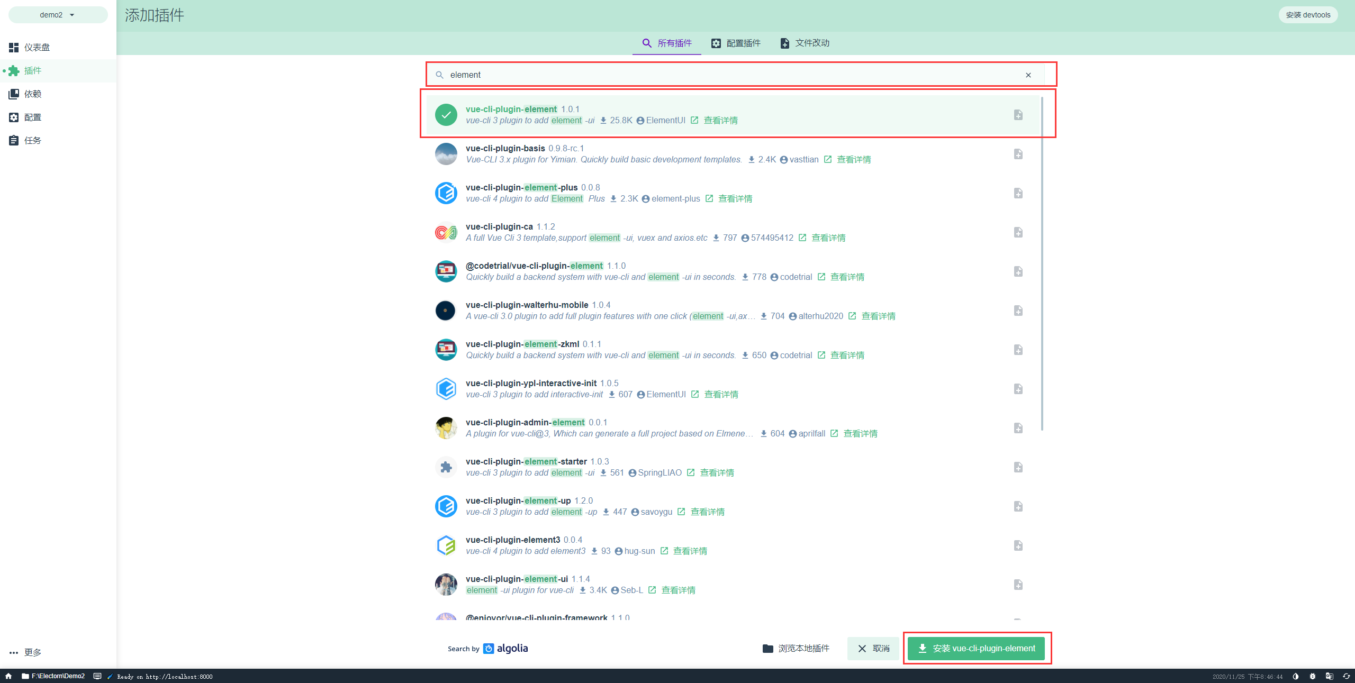Viewport: 1355px width, 683px height.
Task: Open the 任务 tasks sidebar item
Action: [x=58, y=141]
